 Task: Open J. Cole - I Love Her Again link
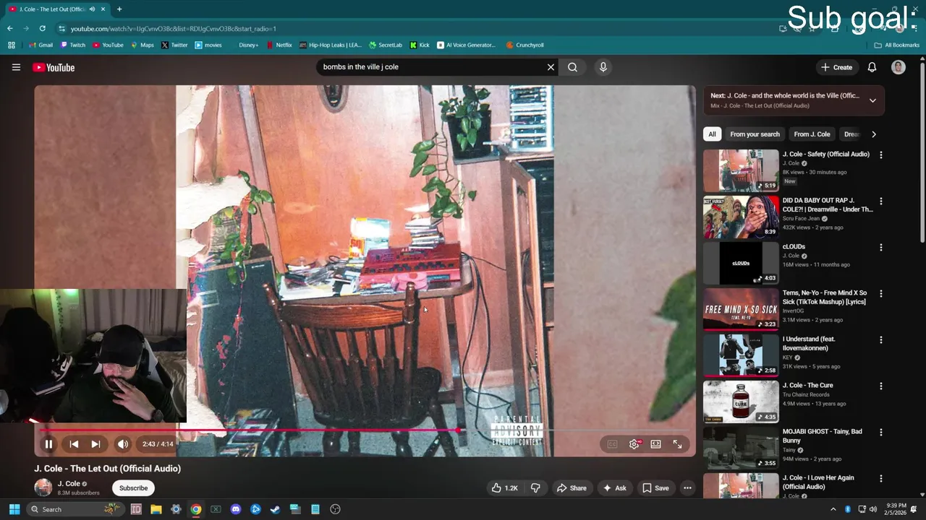[x=818, y=482]
